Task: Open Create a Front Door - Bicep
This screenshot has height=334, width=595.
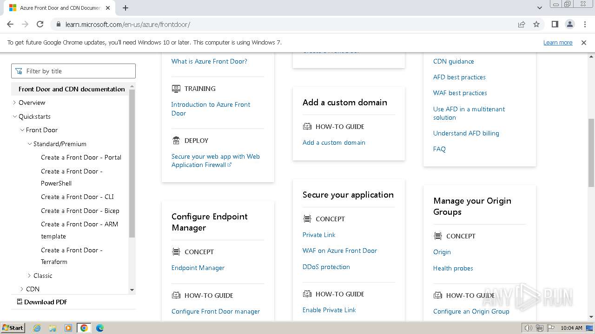Action: point(80,211)
